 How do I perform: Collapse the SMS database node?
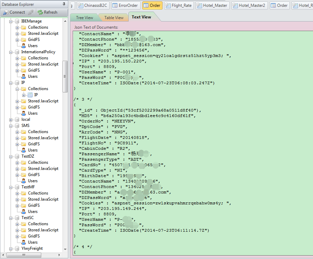point(11,126)
